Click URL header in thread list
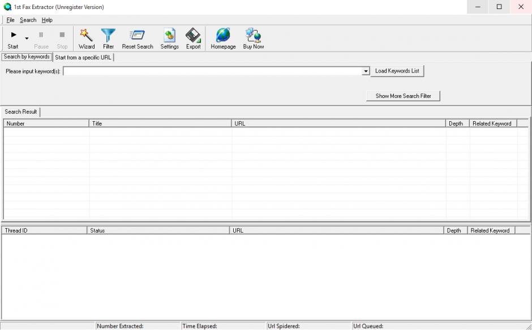This screenshot has height=330, width=532. pos(337,230)
